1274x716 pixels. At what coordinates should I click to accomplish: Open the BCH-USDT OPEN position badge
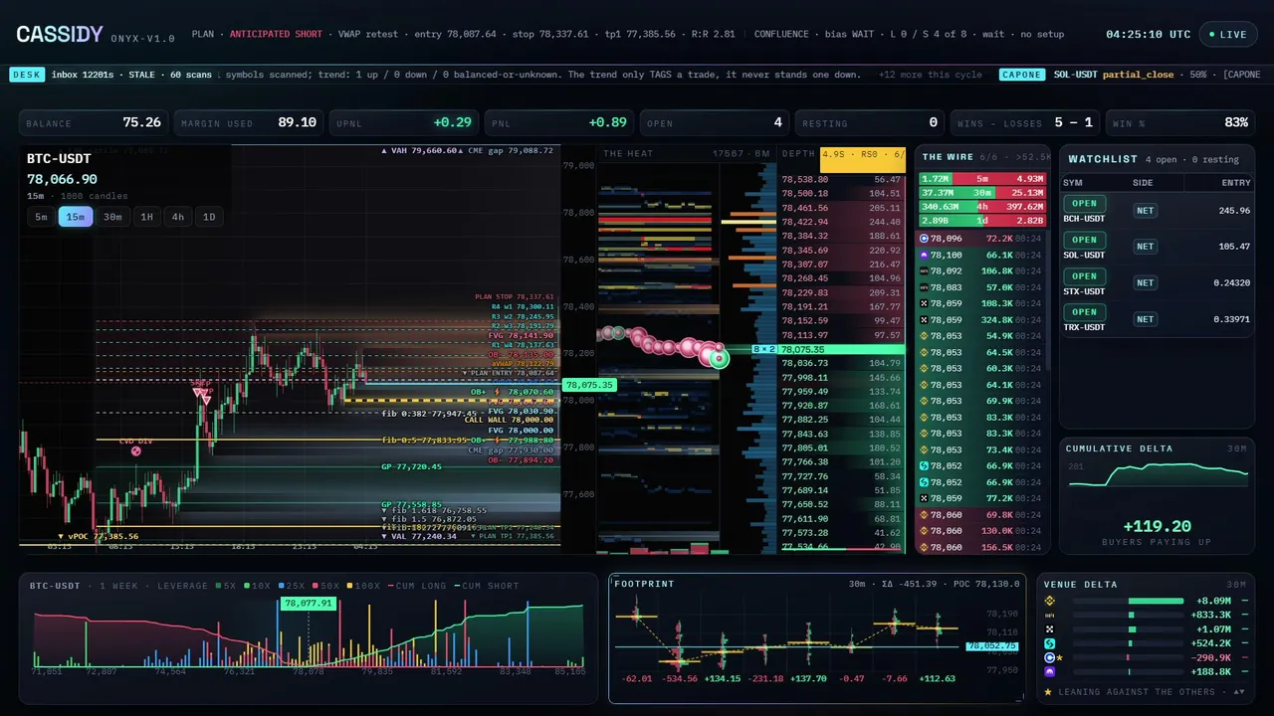point(1084,204)
